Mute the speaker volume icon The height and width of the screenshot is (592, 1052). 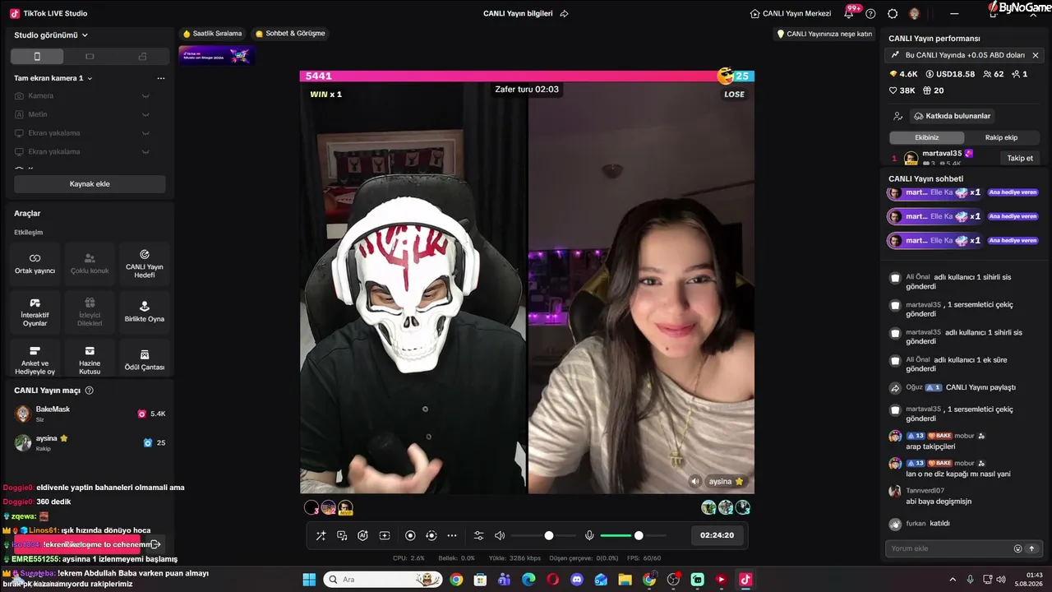click(500, 535)
